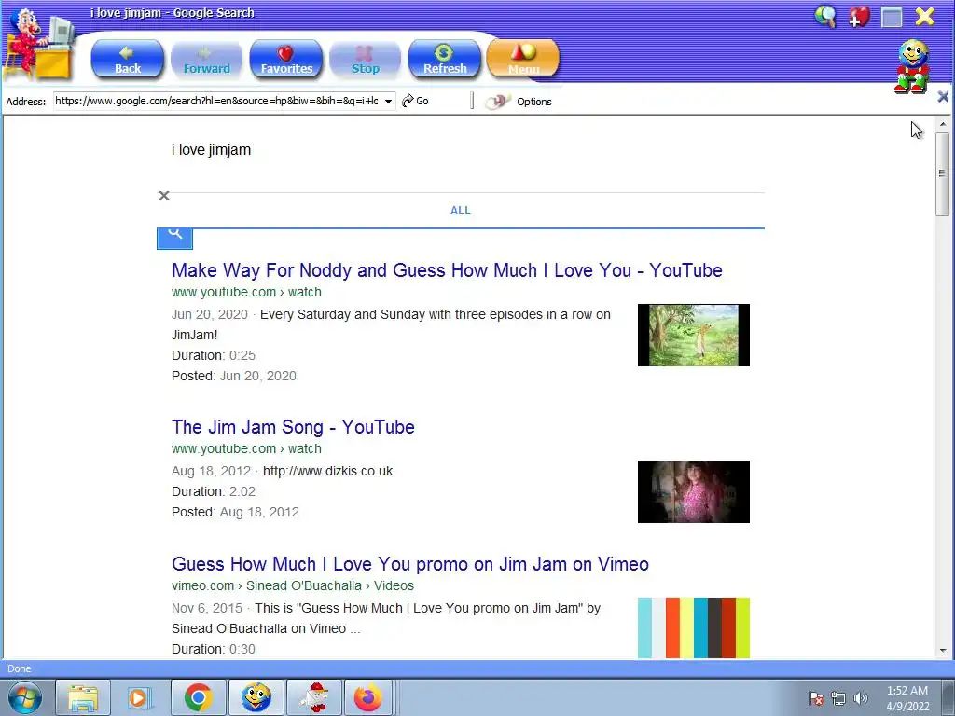Viewport: 955px width, 716px height.
Task: Click the network tray icon
Action: 838,698
